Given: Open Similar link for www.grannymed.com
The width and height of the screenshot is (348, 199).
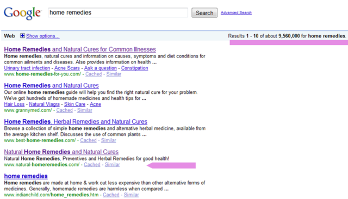Looking at the screenshot, I should click(85, 110).
